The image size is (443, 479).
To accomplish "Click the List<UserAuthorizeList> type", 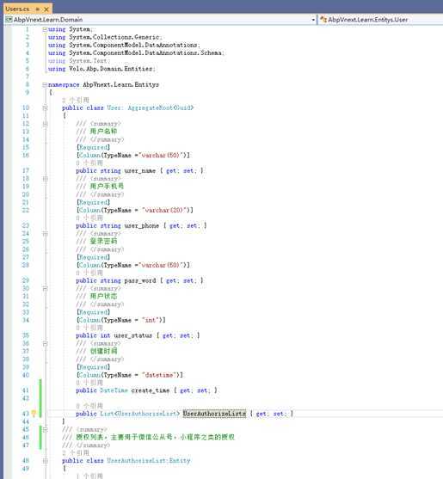I will 140,414.
